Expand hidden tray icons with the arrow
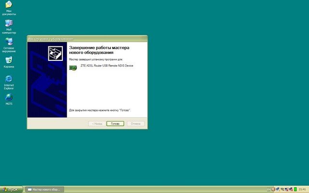The height and width of the screenshot is (193, 309). point(274,189)
